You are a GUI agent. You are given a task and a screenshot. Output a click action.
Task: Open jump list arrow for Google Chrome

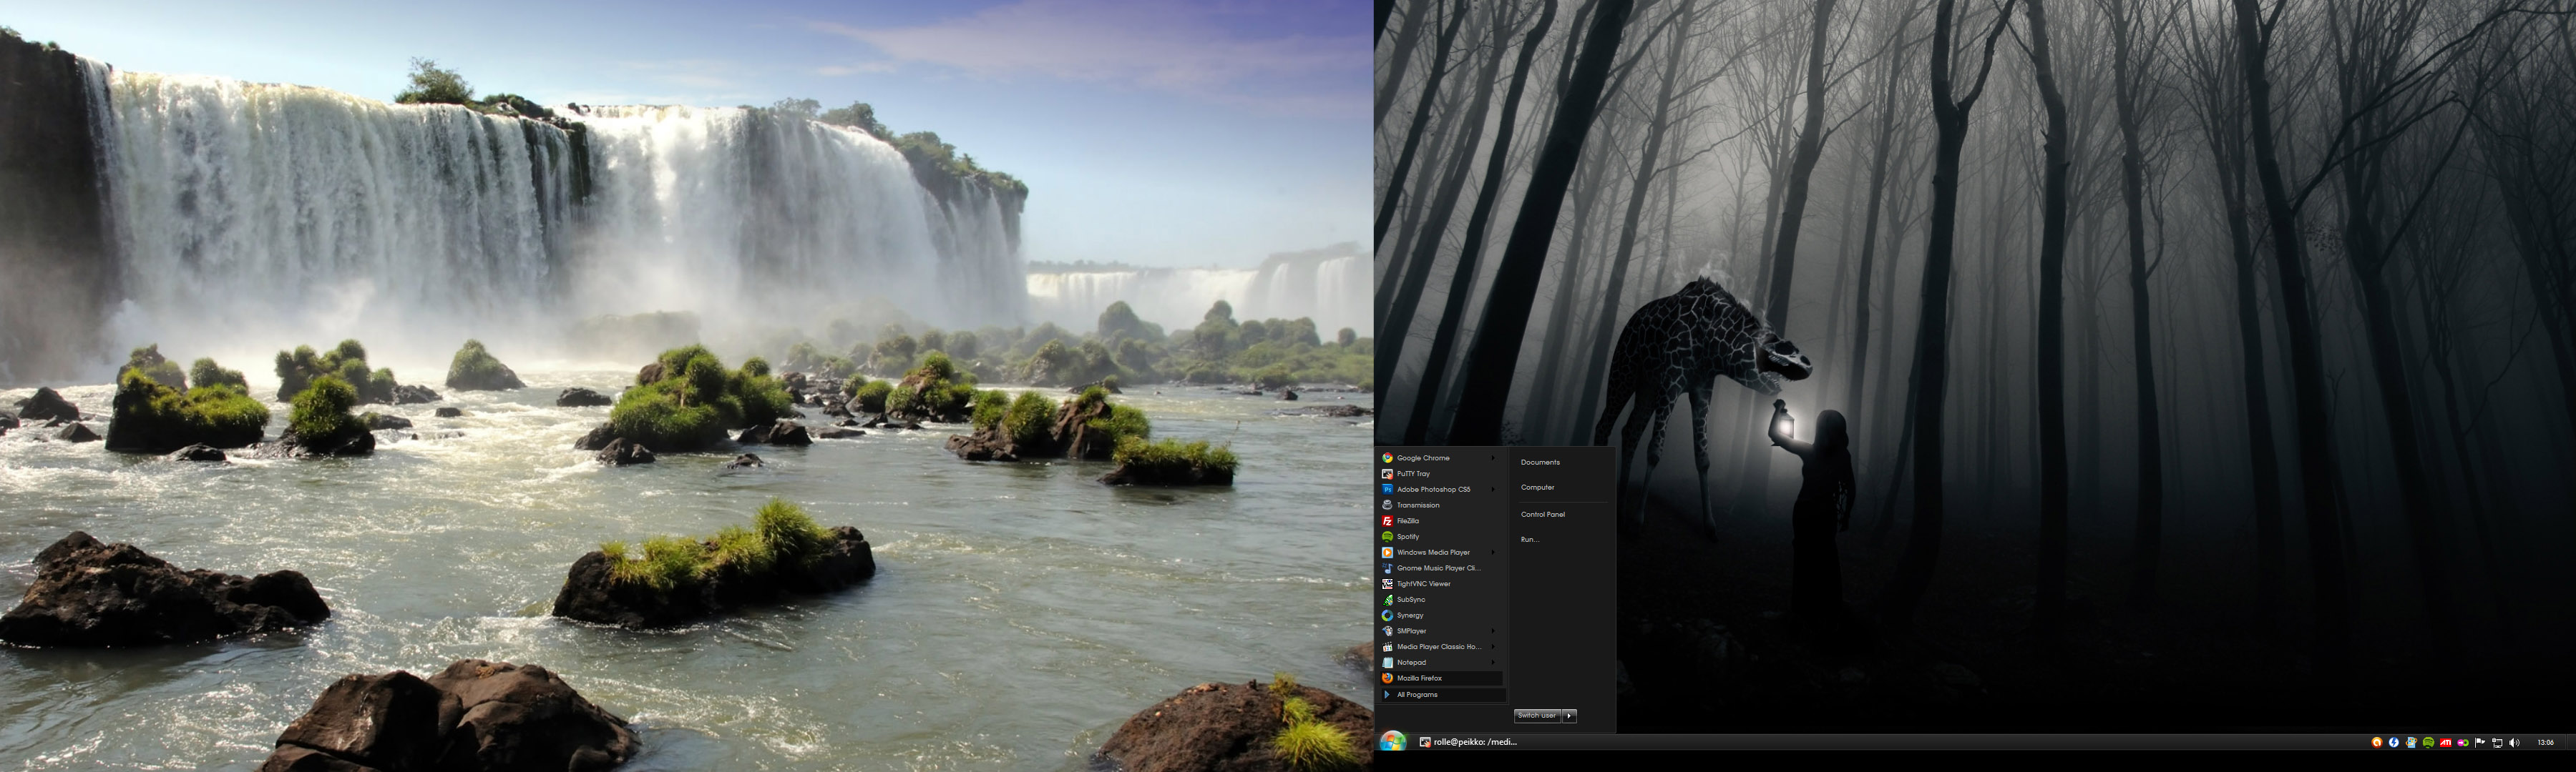[x=1493, y=458]
